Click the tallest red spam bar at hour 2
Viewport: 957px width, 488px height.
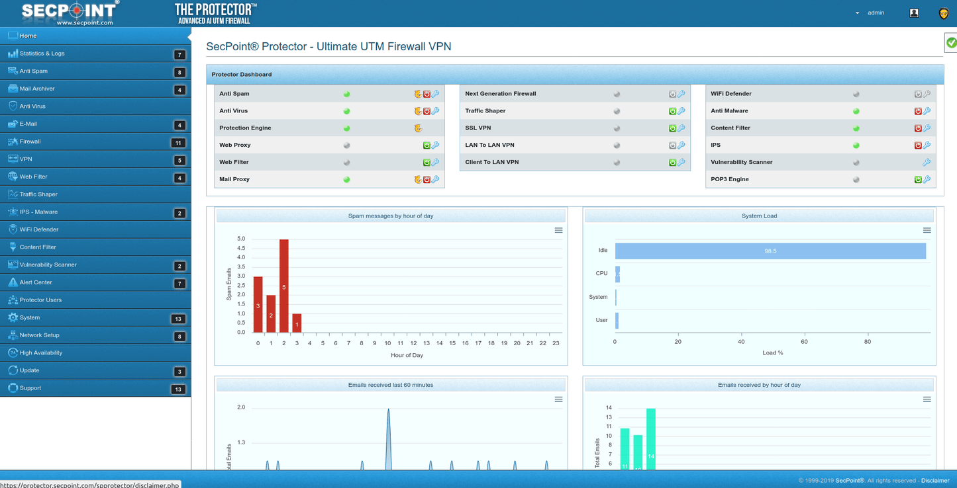[x=285, y=284]
